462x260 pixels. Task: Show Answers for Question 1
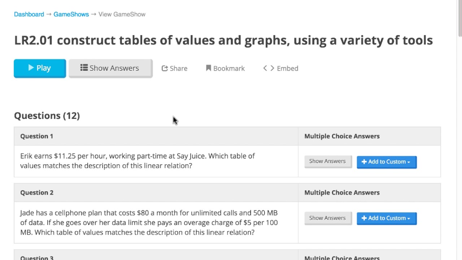pyautogui.click(x=327, y=161)
